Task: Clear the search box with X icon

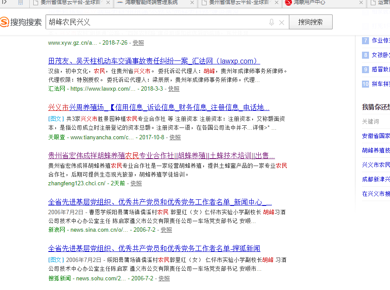Action: pos(281,22)
